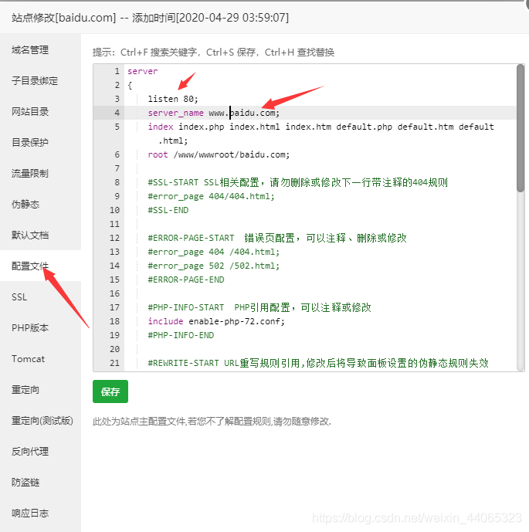
Task: Go to 伪静态 tab
Action: 25,205
